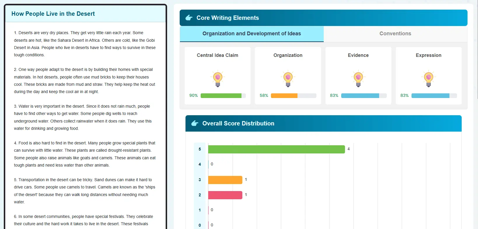Click the Central Idea Claim card title
The image size is (478, 229).
[218, 55]
